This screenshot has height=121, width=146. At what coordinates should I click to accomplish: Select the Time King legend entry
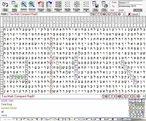pos(7,104)
